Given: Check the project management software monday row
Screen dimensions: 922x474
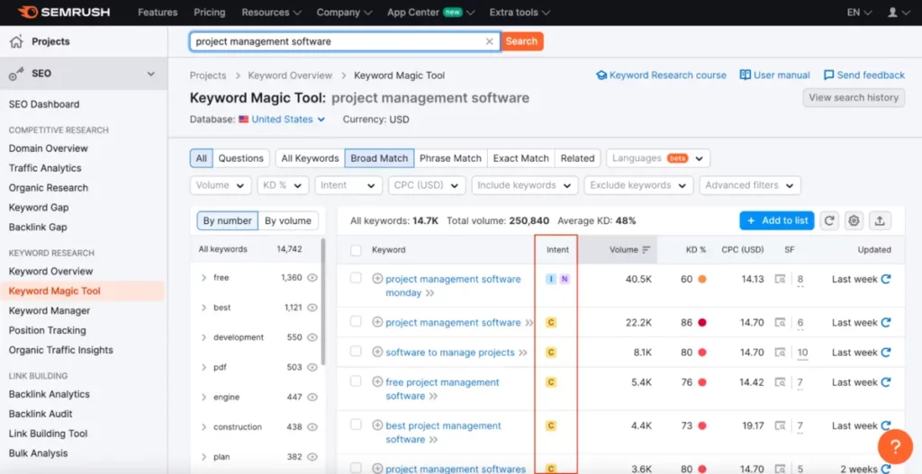Looking at the screenshot, I should [x=356, y=278].
